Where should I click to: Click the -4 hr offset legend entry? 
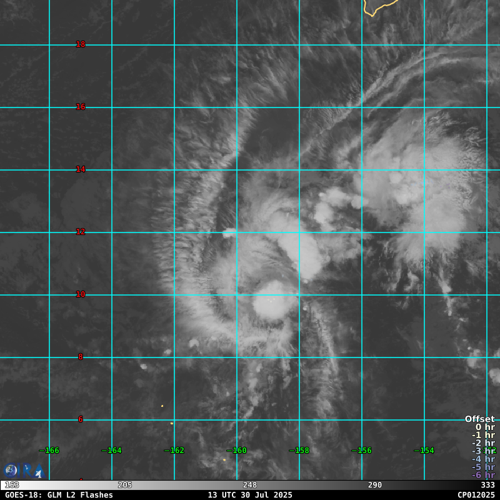(483, 459)
